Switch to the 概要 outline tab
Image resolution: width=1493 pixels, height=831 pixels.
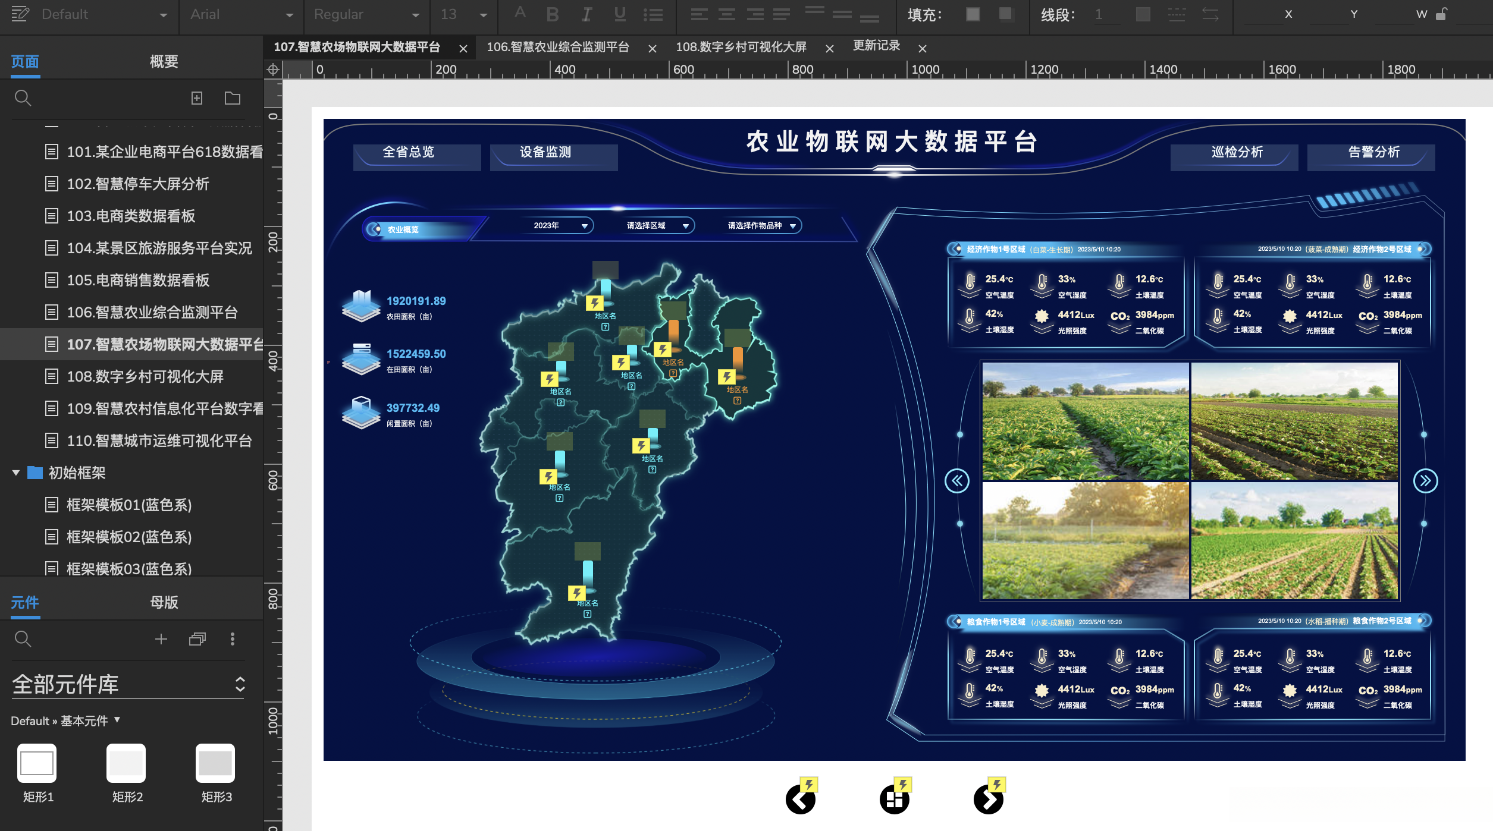[x=164, y=62]
